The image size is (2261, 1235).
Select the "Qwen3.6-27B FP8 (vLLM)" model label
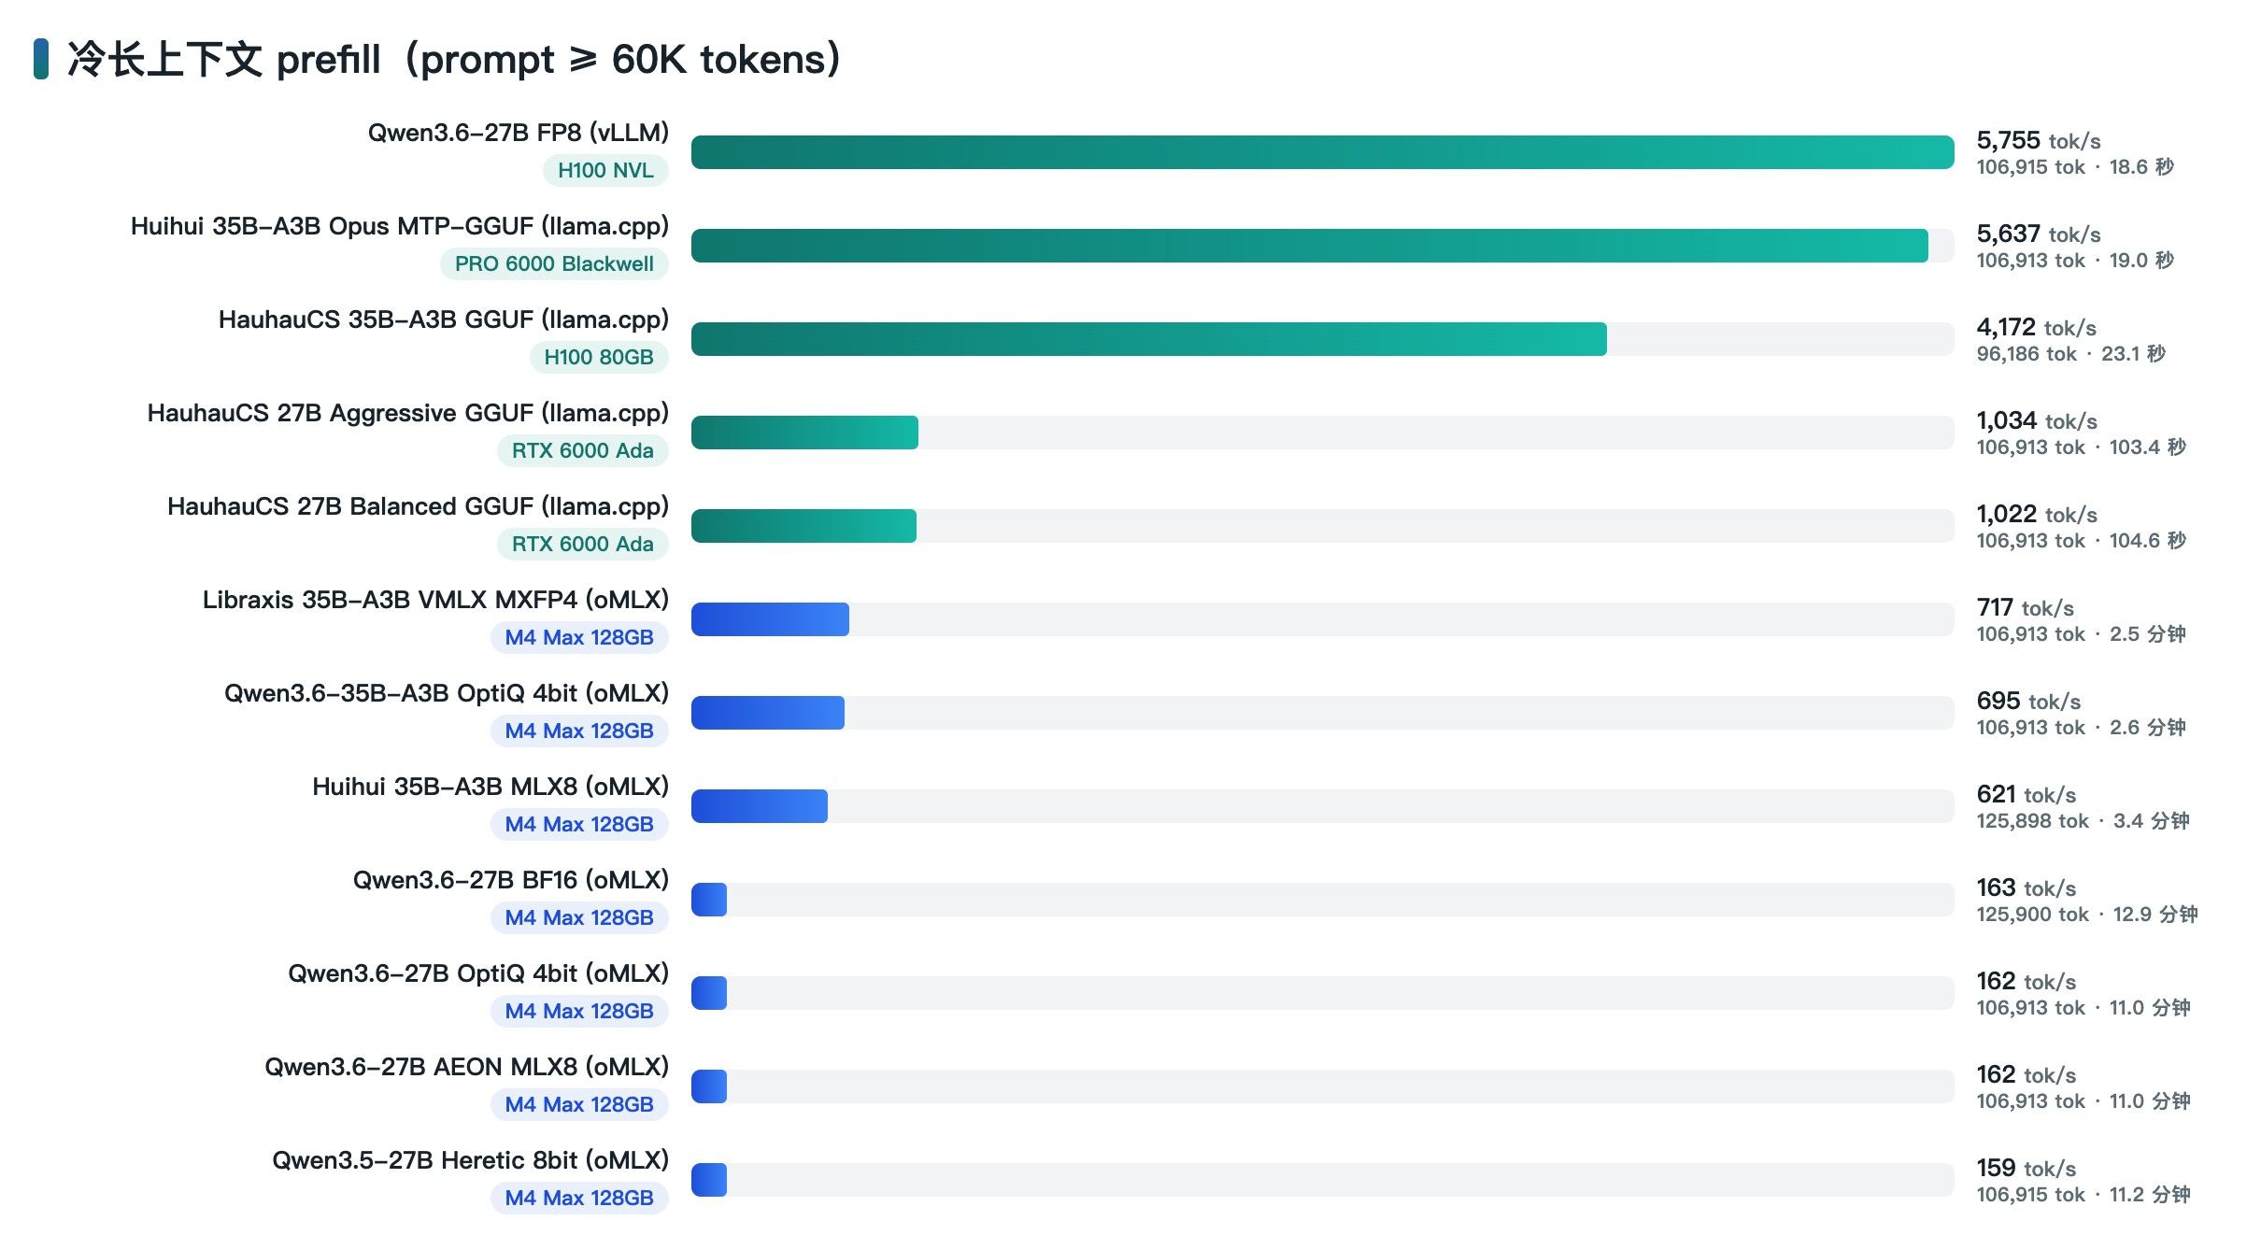click(519, 133)
